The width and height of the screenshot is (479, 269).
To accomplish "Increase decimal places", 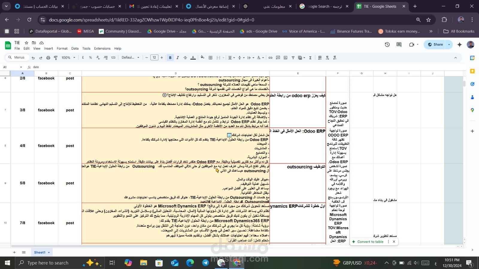I will (x=105, y=58).
